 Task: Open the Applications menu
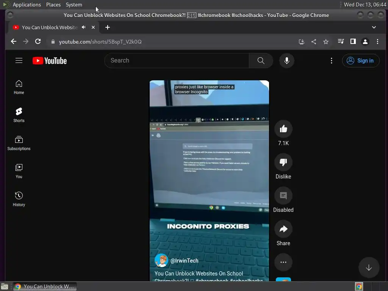pyautogui.click(x=27, y=5)
